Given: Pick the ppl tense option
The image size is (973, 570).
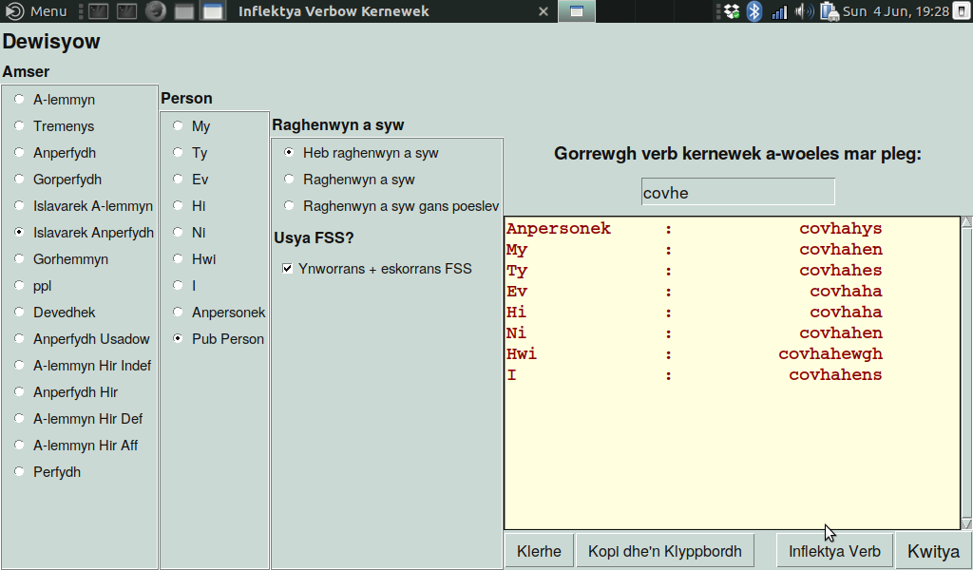Looking at the screenshot, I should [19, 285].
